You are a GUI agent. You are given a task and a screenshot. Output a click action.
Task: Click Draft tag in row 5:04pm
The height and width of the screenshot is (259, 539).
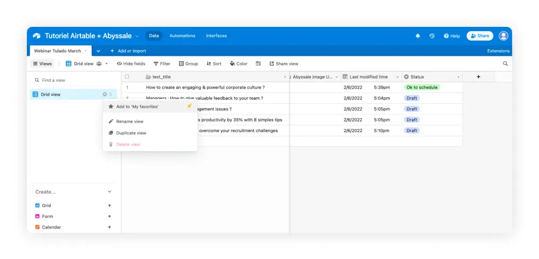coord(411,98)
